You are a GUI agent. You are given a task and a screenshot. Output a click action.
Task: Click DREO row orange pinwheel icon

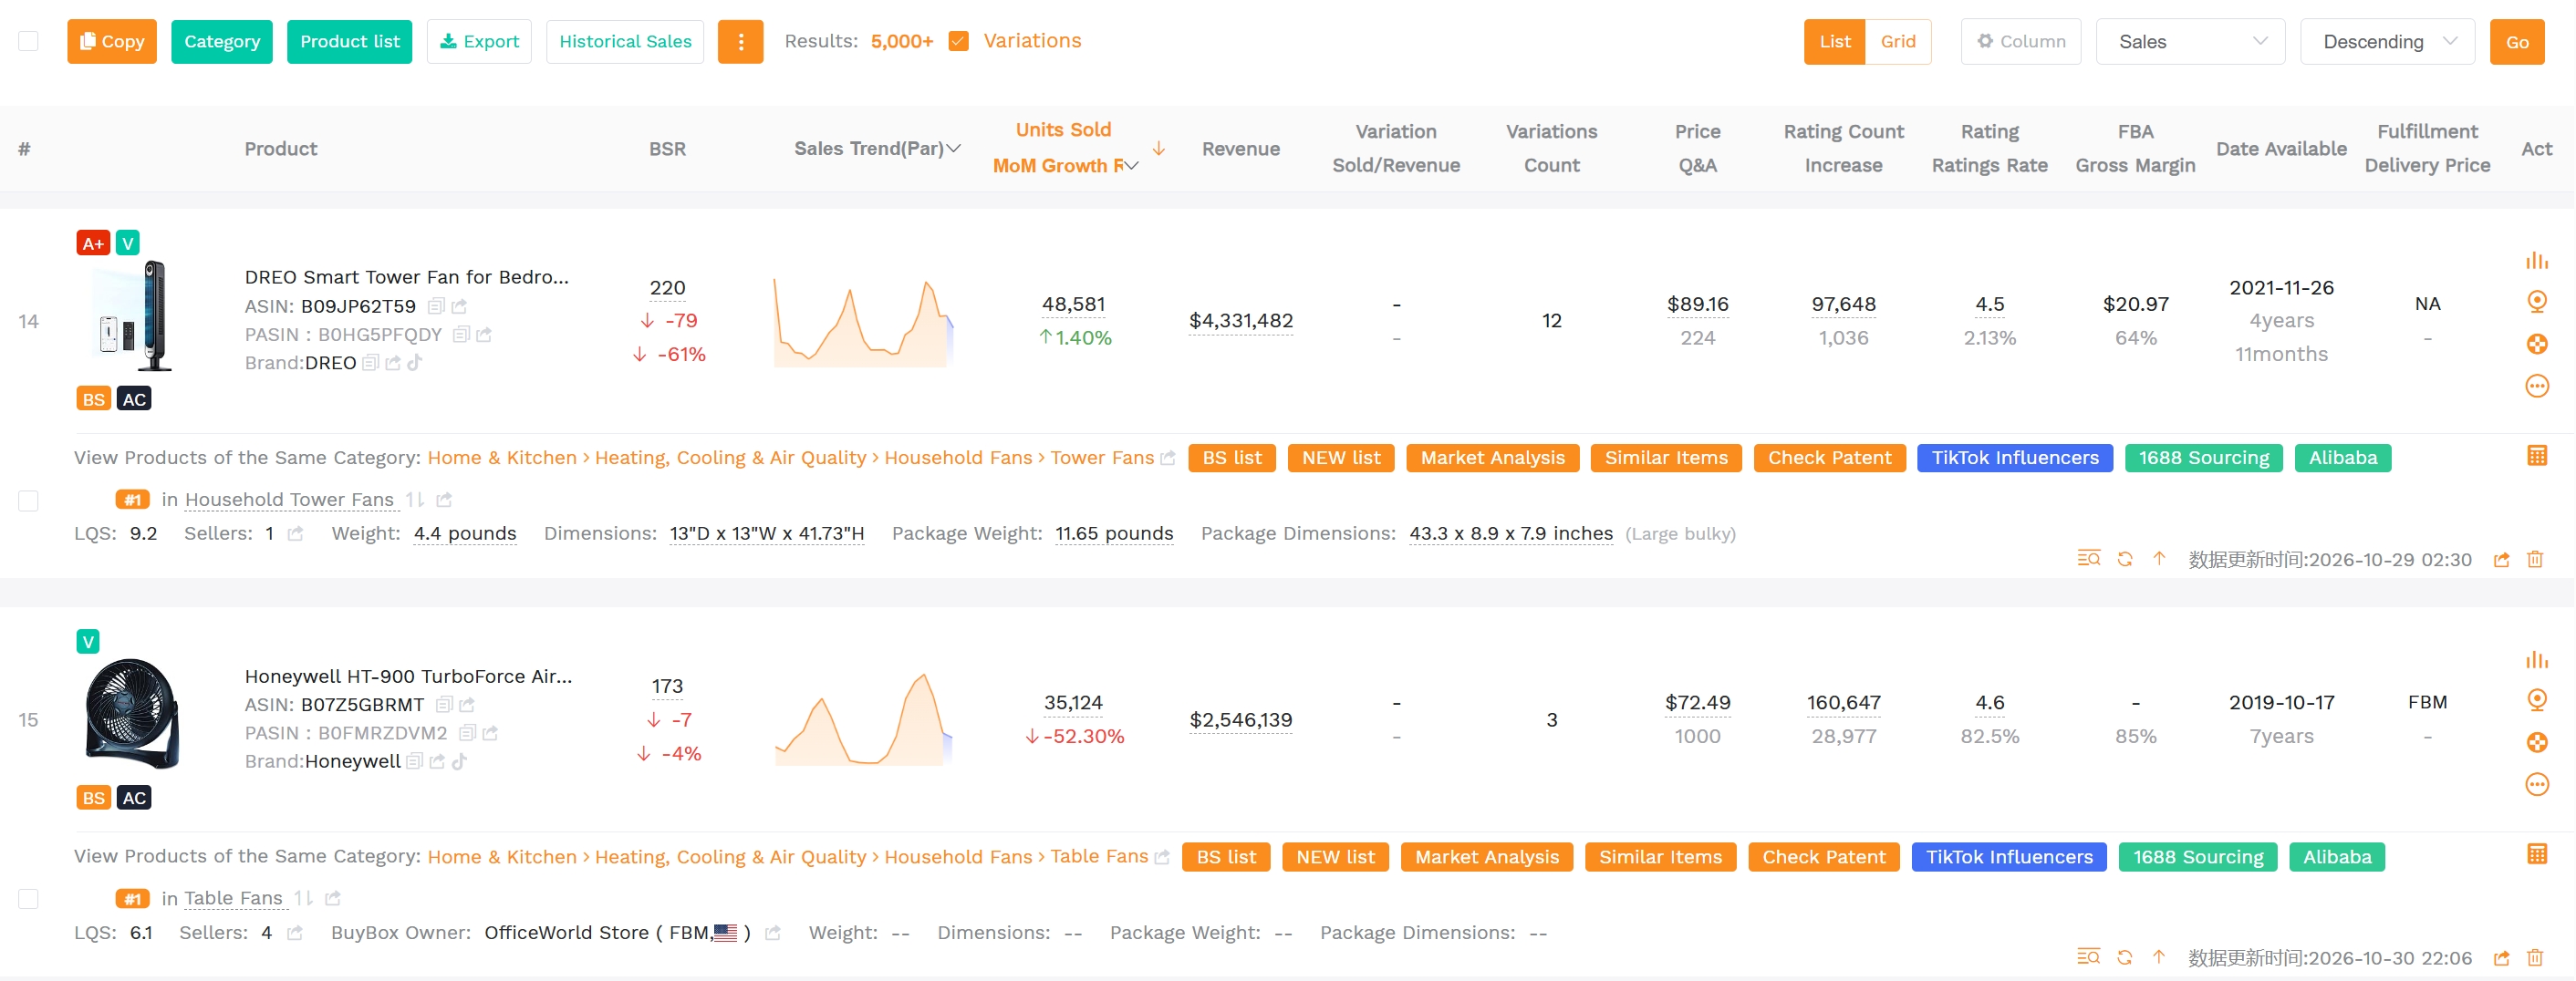[2536, 345]
